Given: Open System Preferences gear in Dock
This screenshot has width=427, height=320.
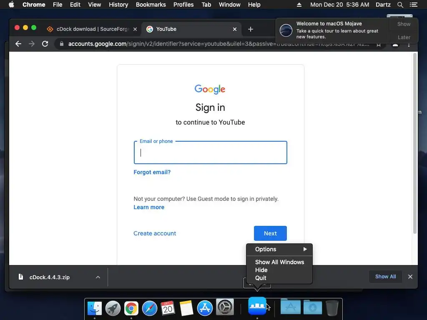Looking at the screenshot, I should pos(225,307).
